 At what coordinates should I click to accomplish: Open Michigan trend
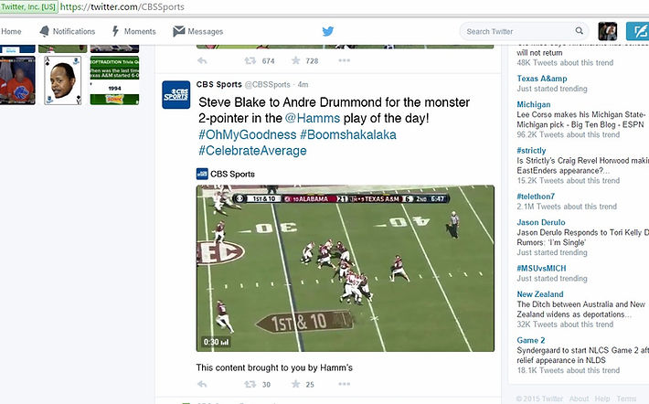point(534,104)
